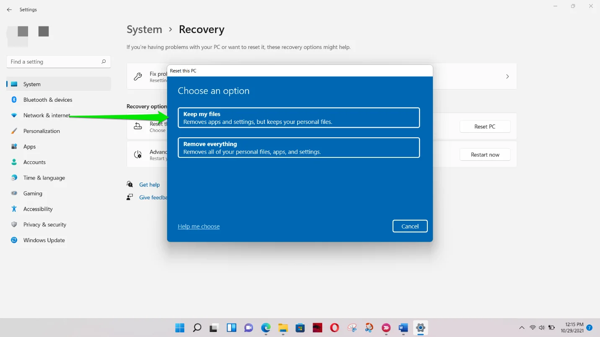
Task: Click the Give feedback icon
Action: click(130, 197)
